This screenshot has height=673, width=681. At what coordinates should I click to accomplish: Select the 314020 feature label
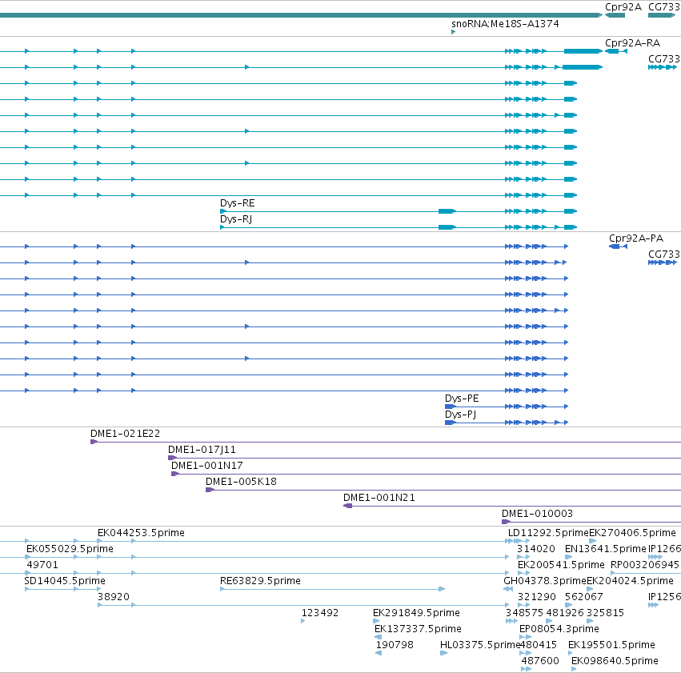coord(536,549)
